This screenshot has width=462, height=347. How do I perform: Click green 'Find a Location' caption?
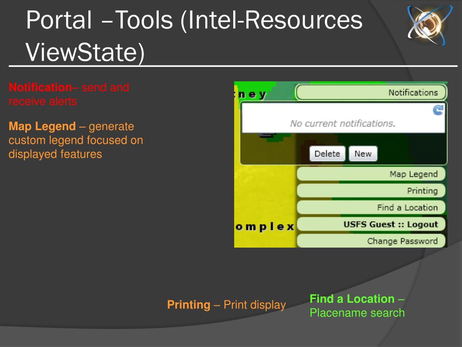pos(357,306)
